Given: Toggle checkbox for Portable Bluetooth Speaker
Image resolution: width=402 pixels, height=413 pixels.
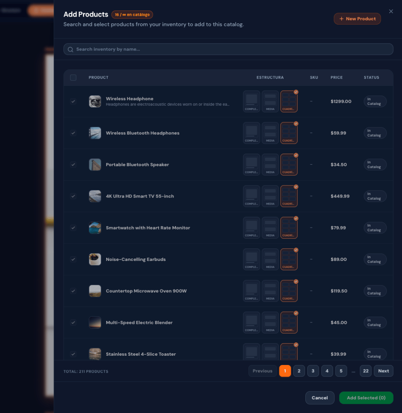Looking at the screenshot, I should [x=73, y=165].
